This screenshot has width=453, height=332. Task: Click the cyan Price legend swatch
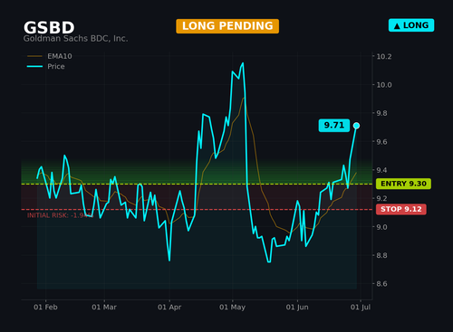click(34, 66)
